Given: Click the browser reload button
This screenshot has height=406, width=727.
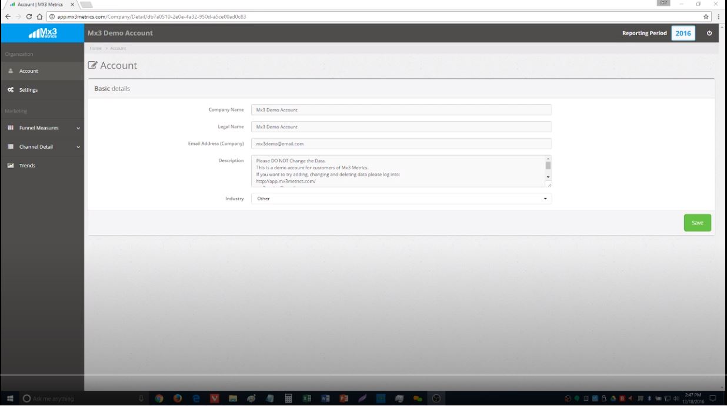Looking at the screenshot, I should tap(29, 16).
